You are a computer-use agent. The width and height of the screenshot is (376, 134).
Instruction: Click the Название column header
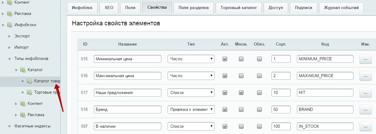coord(127,44)
